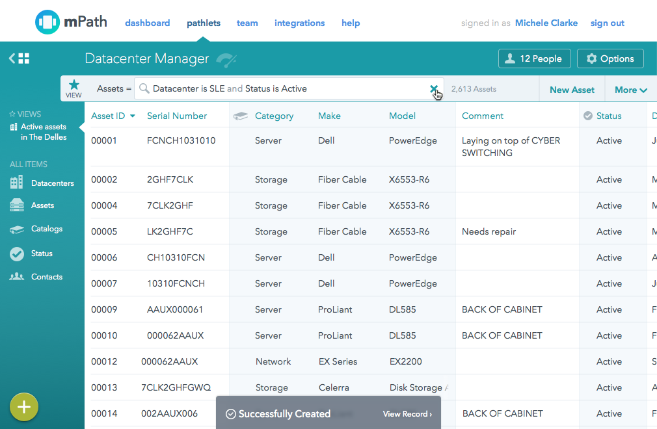Image resolution: width=657 pixels, height=429 pixels.
Task: Click the dashboard gauge icon beside title
Action: coord(226,60)
